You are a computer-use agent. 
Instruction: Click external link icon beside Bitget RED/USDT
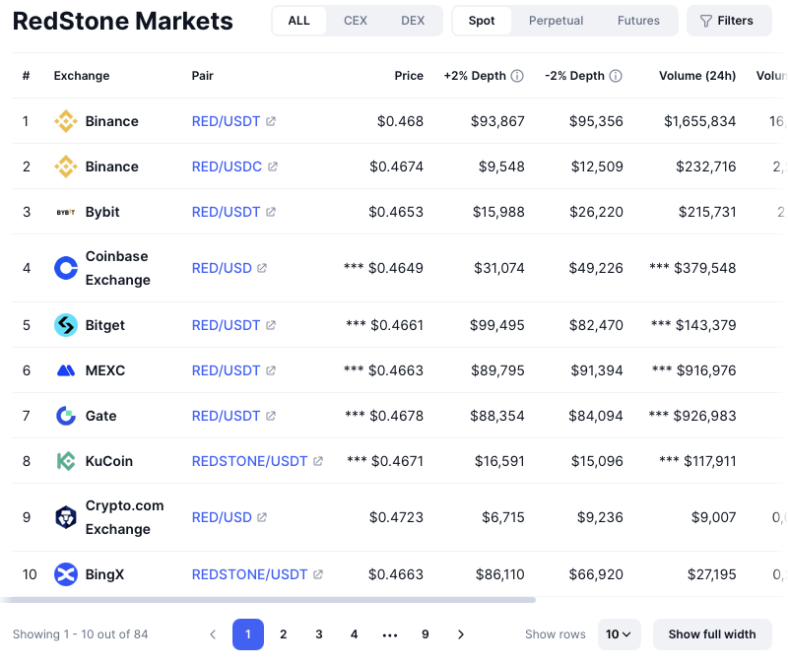coord(271,325)
